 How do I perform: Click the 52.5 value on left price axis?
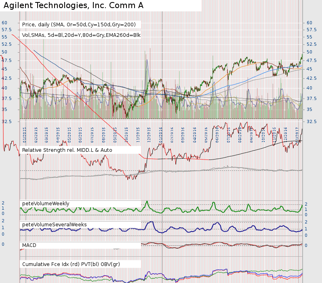click(x=6, y=45)
